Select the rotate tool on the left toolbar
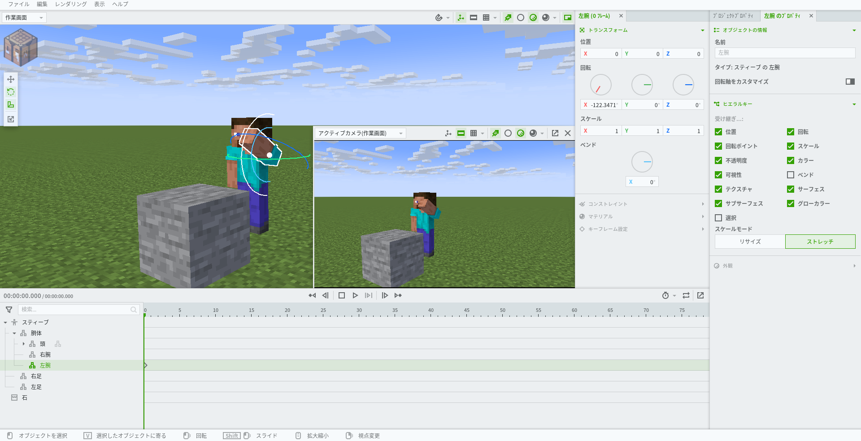Image resolution: width=861 pixels, height=441 pixels. tap(11, 92)
